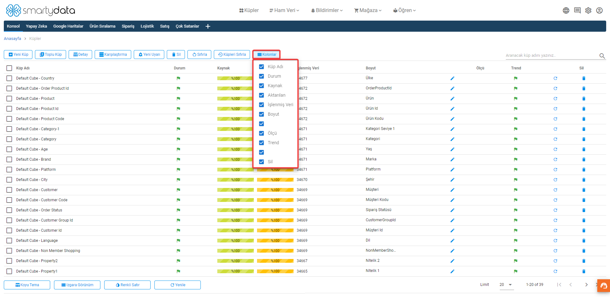Click the Anasayfa breadcrumb link
The height and width of the screenshot is (297, 610).
[12, 39]
